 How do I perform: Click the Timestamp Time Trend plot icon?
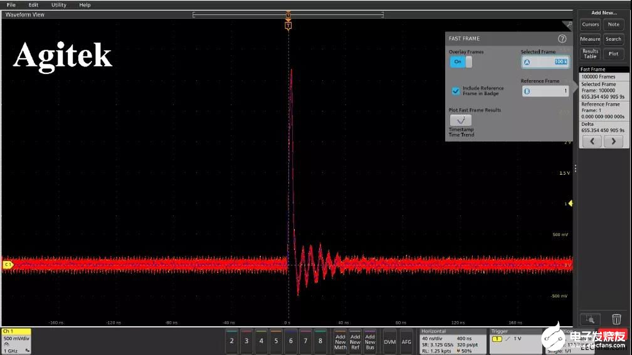click(461, 120)
